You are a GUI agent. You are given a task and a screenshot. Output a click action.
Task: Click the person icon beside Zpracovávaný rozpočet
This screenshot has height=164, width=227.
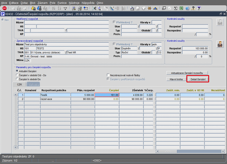point(219,44)
